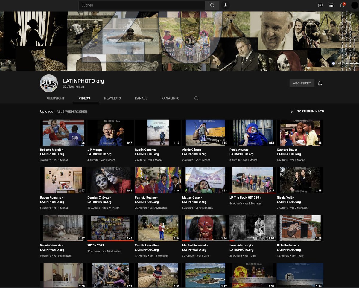Open Ruben Romano video thumbnail
The image size is (359, 288).
tap(63, 180)
